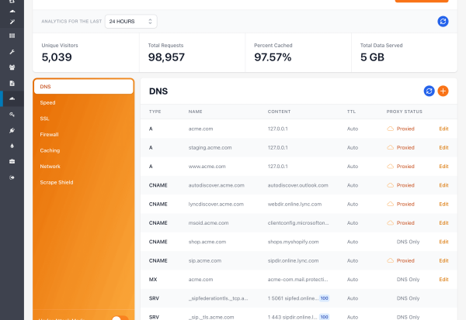The height and width of the screenshot is (320, 466).
Task: Click content autodiscover.outlook.com
Action: pyautogui.click(x=297, y=185)
